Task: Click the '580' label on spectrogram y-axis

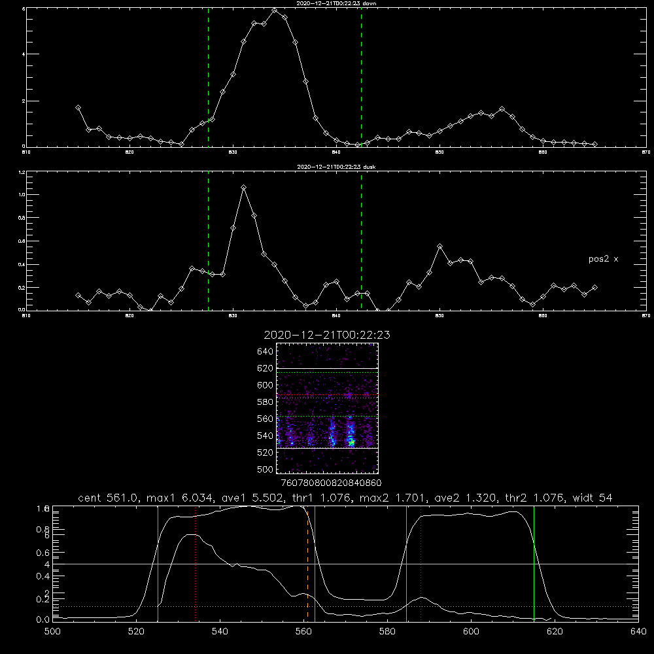Action: coord(266,402)
